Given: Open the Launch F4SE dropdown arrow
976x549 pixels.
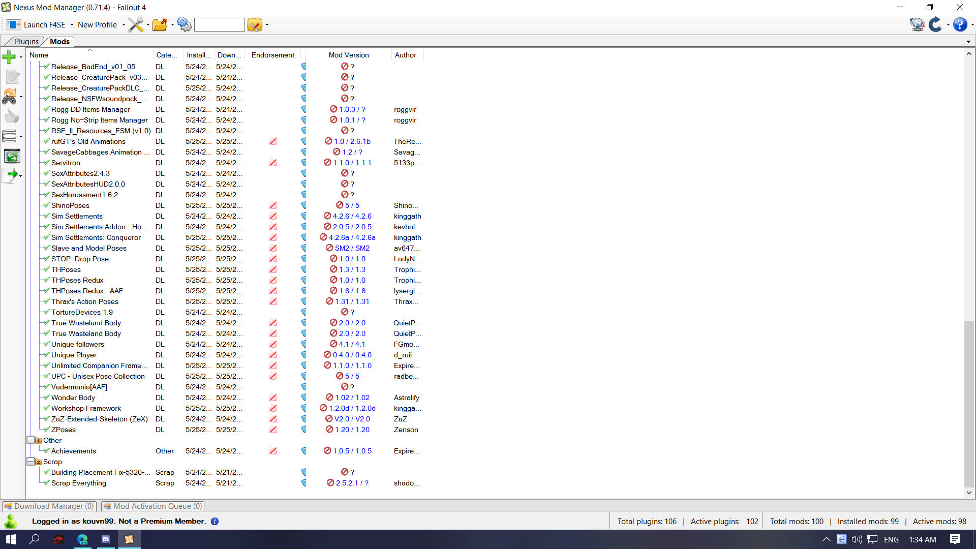Looking at the screenshot, I should 72,25.
